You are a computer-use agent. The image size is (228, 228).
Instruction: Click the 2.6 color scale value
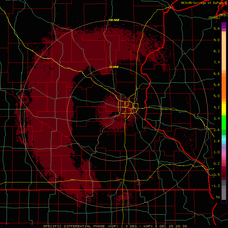pyautogui.click(x=217, y=130)
